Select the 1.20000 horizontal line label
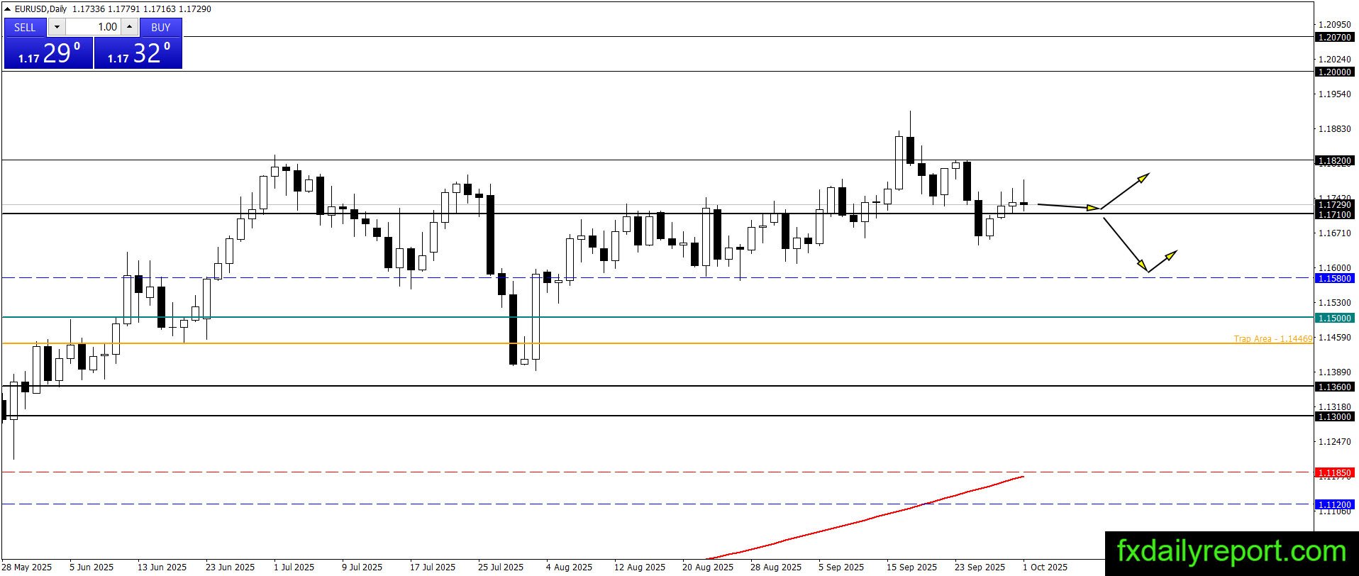 point(1334,72)
